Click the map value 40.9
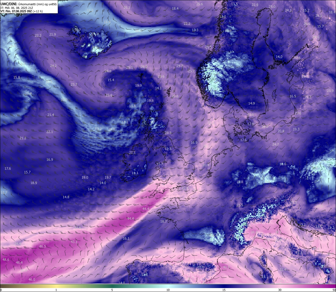 point(226,267)
